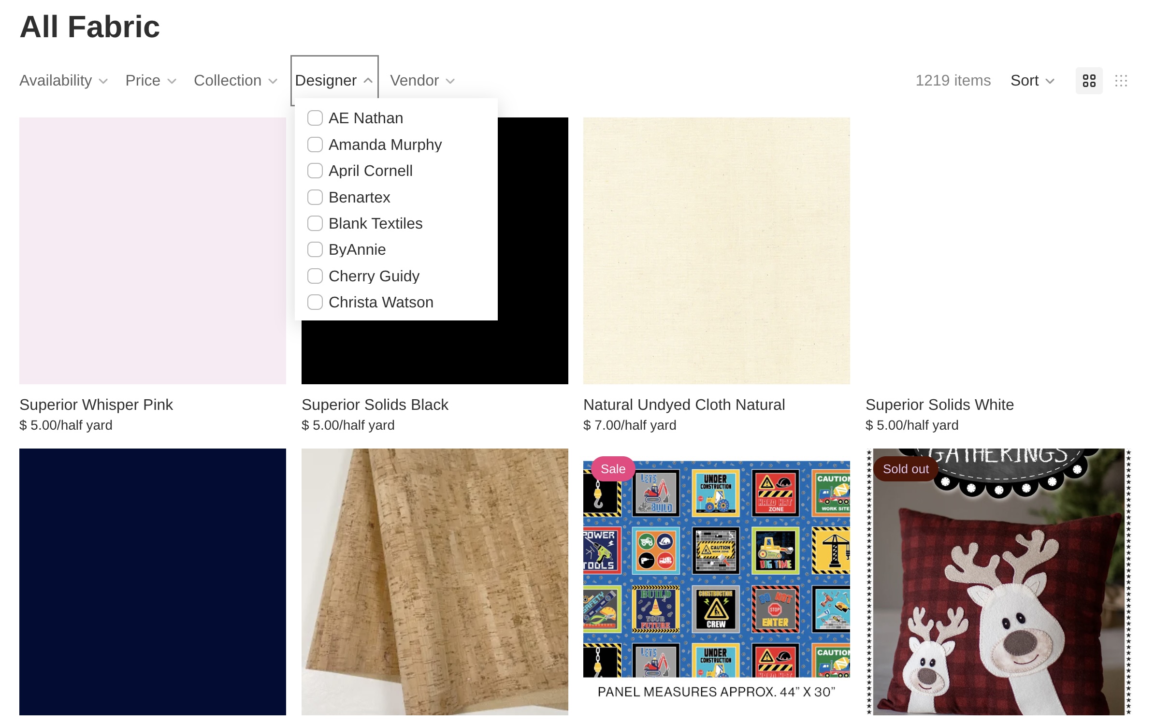Click the Superior Solids White title
The height and width of the screenshot is (725, 1155).
[939, 405]
